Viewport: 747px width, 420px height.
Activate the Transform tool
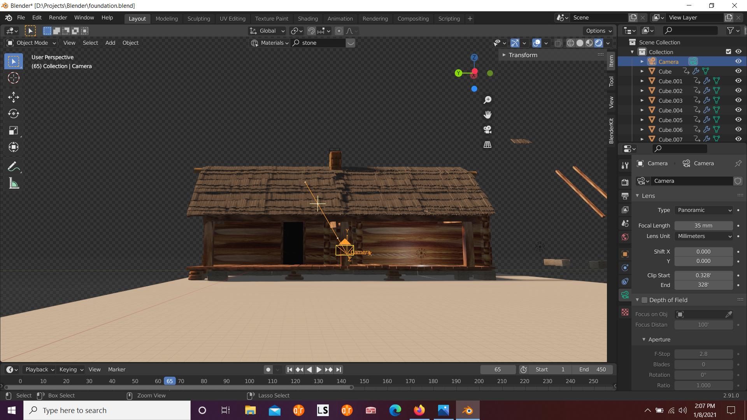14,147
